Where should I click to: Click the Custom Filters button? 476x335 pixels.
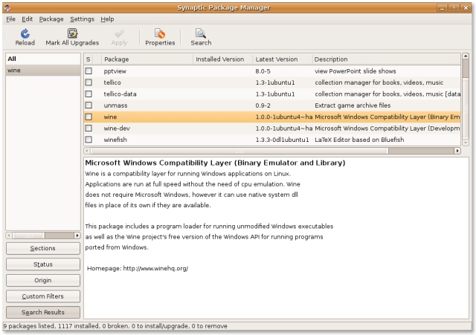point(43,296)
